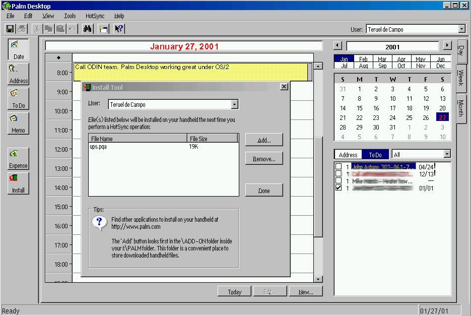Open the All category filter dropdown
This screenshot has height=316, width=471.
[x=447, y=154]
